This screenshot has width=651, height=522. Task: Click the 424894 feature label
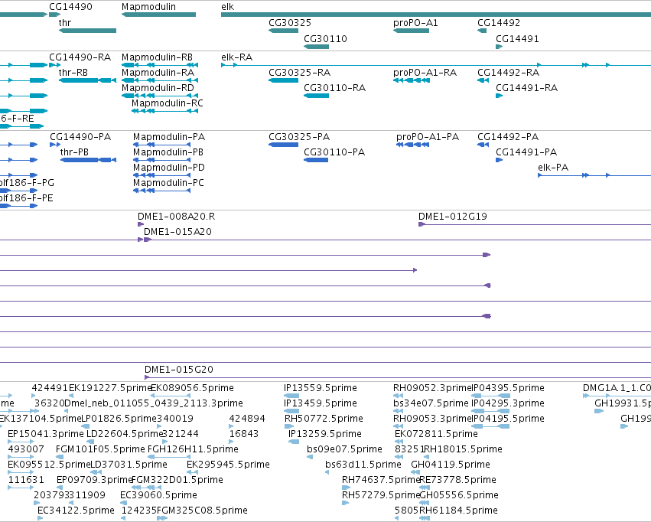(247, 418)
